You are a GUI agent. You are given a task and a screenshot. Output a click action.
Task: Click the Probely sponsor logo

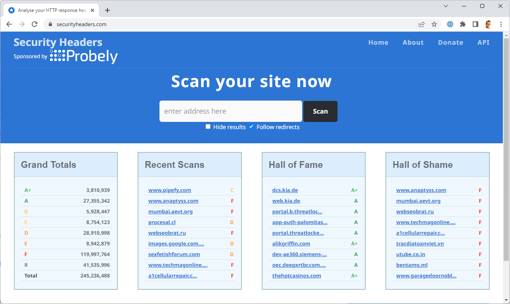point(84,56)
